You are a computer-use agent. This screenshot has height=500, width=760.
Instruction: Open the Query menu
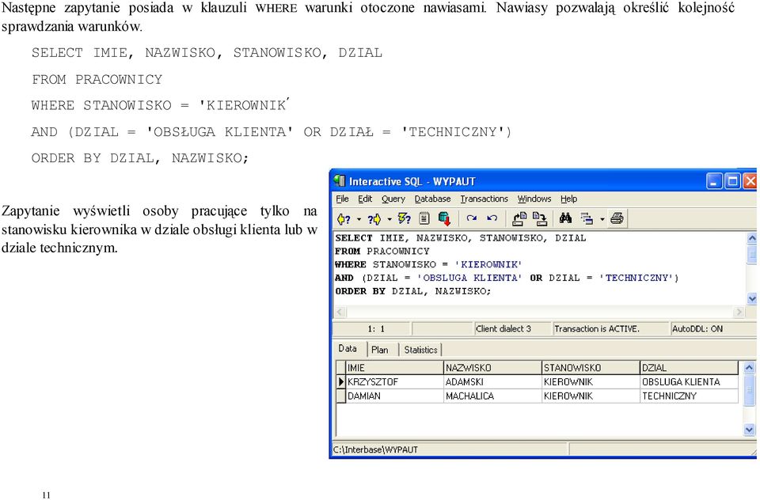click(393, 199)
